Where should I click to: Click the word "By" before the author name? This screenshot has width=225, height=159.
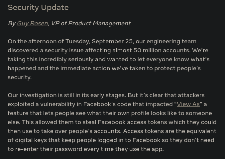12,23
